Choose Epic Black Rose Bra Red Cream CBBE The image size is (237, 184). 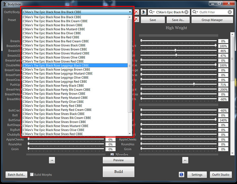click(x=75, y=41)
